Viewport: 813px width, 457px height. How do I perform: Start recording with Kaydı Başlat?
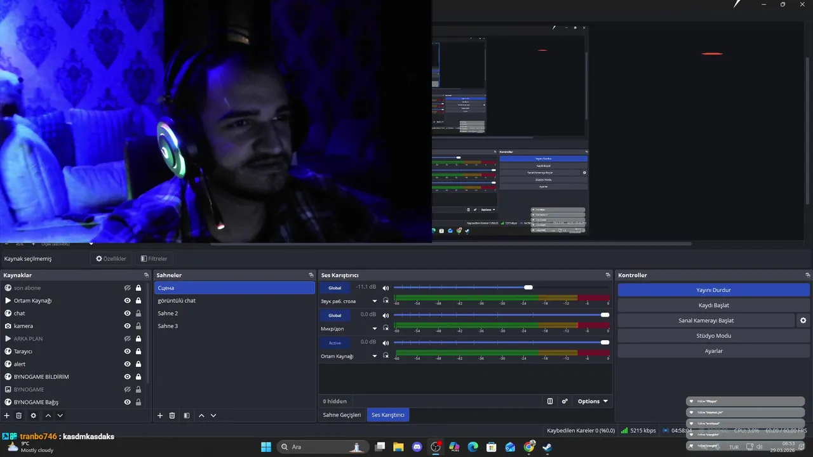pos(713,305)
